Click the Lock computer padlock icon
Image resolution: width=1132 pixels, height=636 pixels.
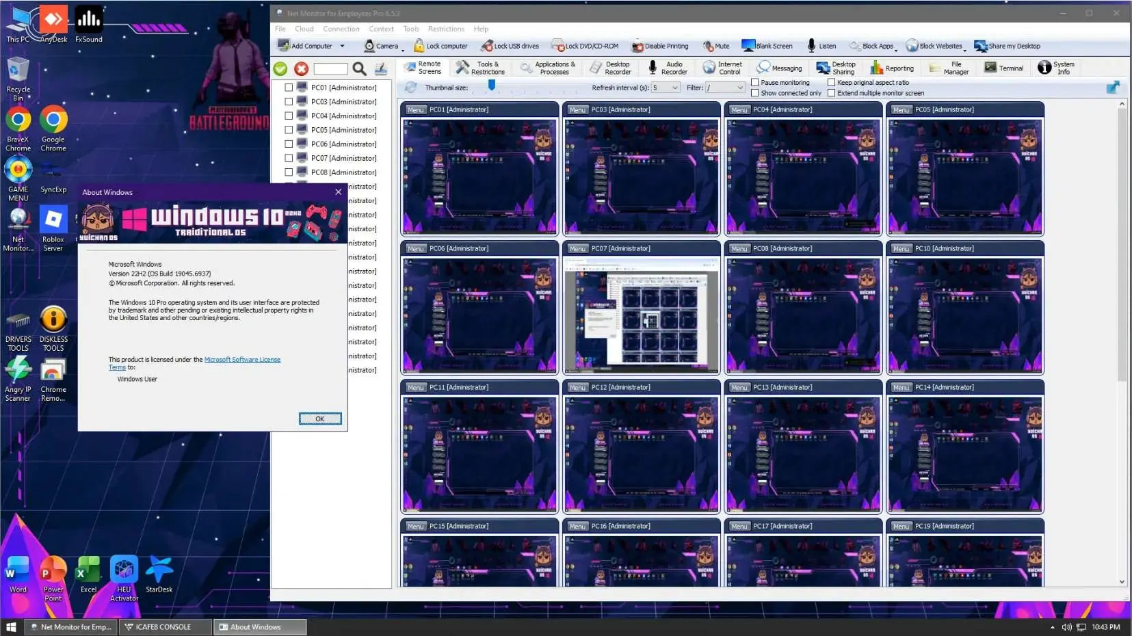coord(419,46)
